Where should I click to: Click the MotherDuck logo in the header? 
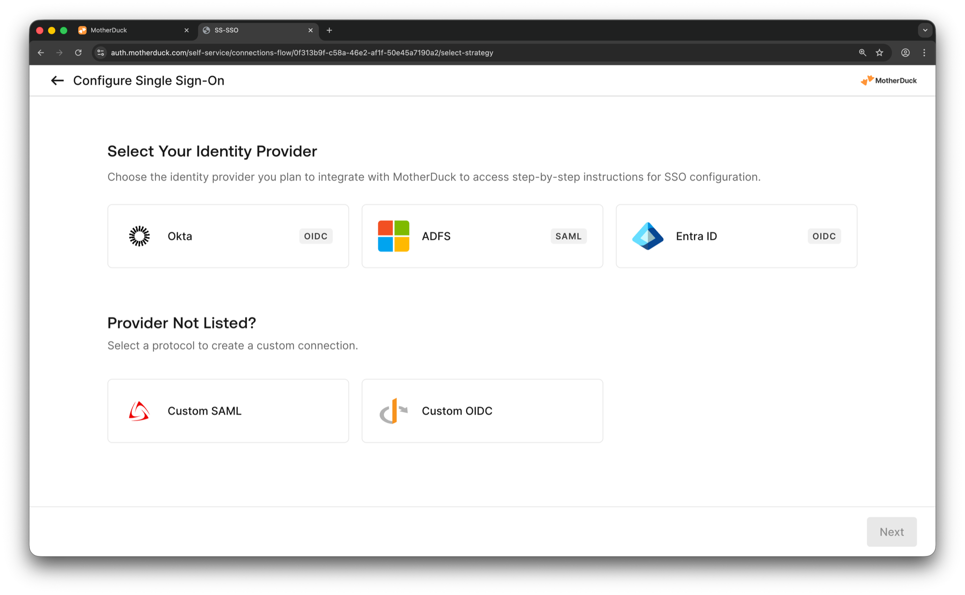click(889, 81)
